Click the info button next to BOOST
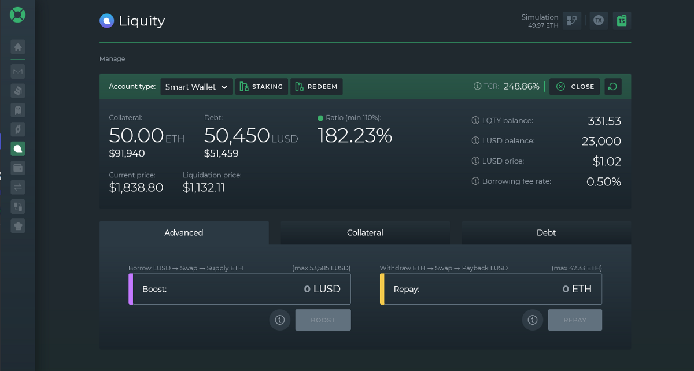 pyautogui.click(x=280, y=320)
